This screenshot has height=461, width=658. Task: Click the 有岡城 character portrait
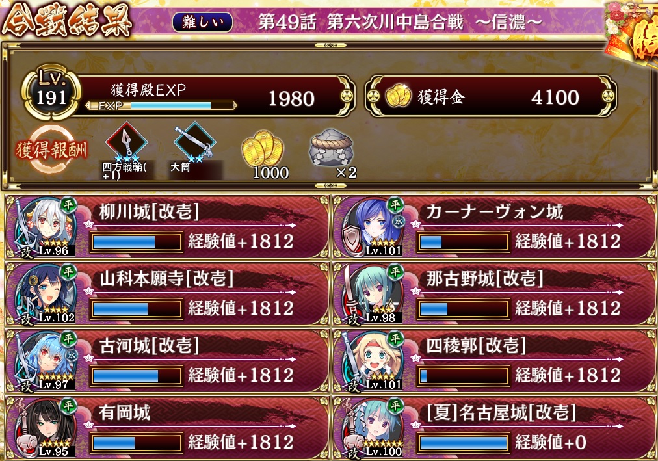click(x=46, y=427)
